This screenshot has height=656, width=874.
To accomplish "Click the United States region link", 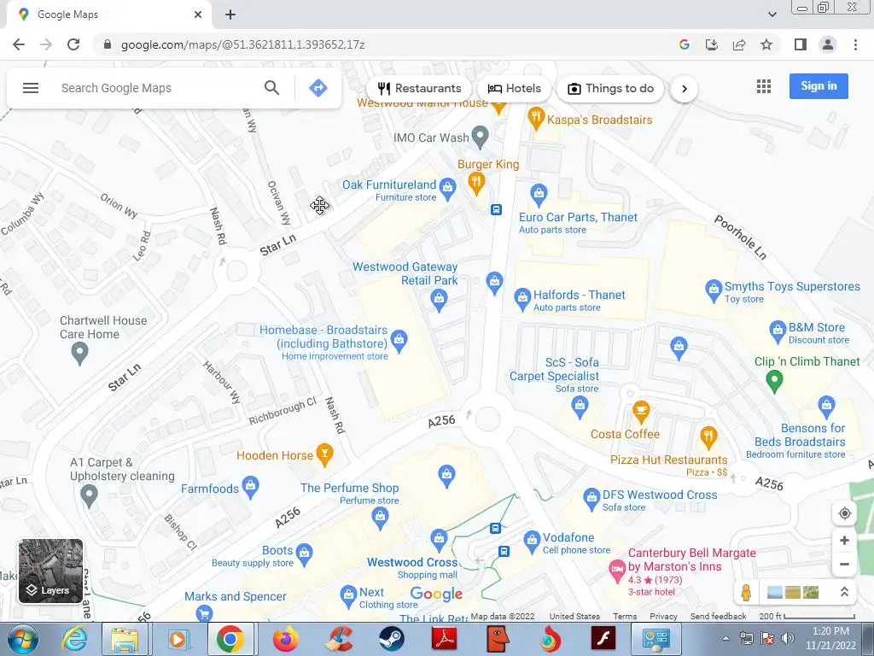I will click(x=574, y=616).
